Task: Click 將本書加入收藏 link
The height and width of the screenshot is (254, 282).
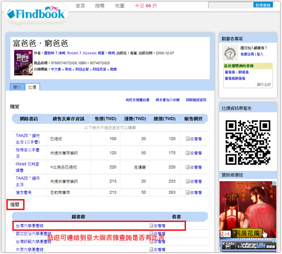Action: coord(168,100)
